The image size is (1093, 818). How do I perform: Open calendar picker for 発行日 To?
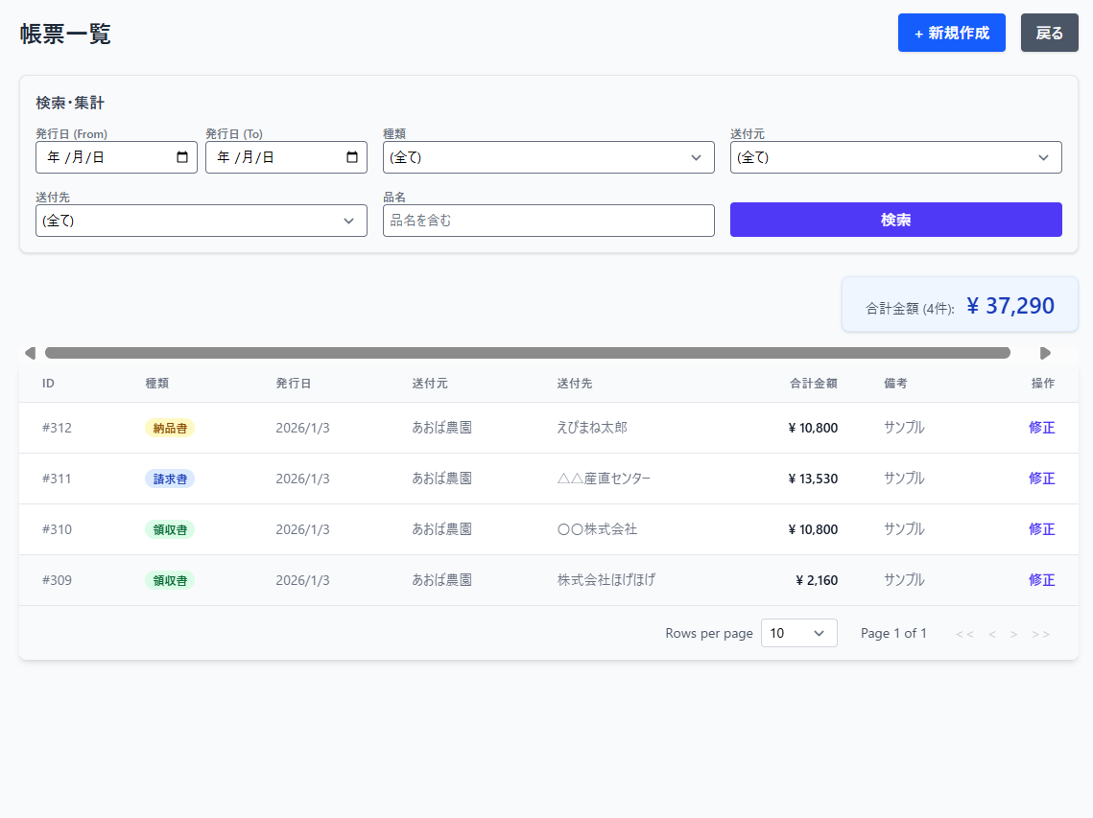[x=352, y=157]
